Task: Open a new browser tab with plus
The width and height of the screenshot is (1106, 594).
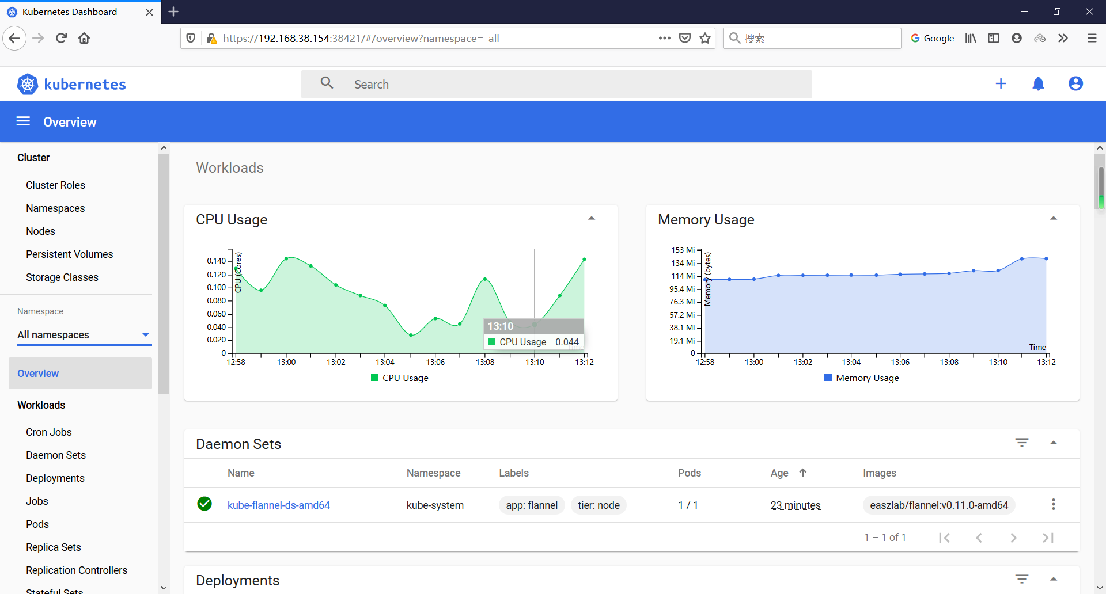Action: pos(173,12)
